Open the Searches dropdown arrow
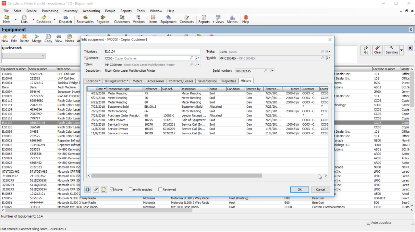 pos(402,50)
